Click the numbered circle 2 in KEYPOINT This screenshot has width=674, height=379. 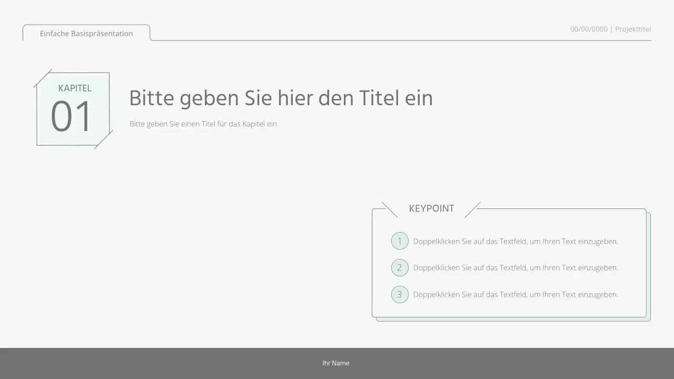pyautogui.click(x=400, y=267)
